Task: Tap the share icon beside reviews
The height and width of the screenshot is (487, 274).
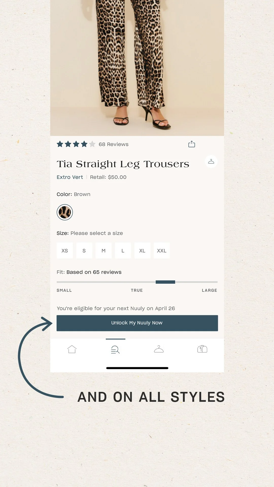Action: [192, 144]
